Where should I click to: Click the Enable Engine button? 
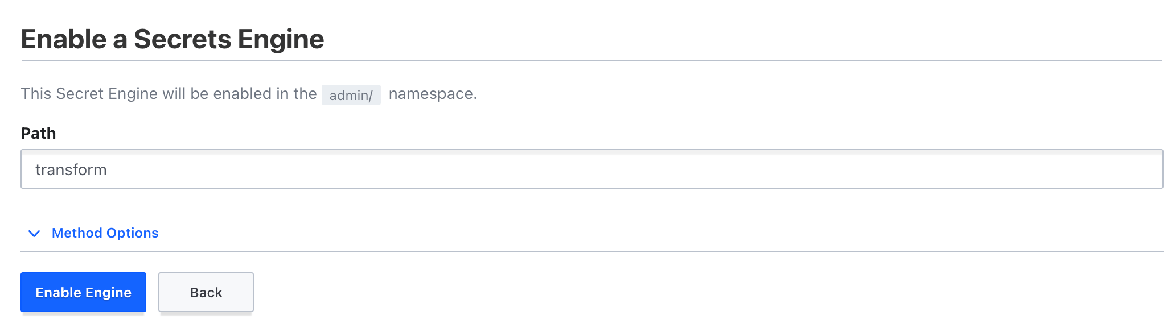[83, 292]
